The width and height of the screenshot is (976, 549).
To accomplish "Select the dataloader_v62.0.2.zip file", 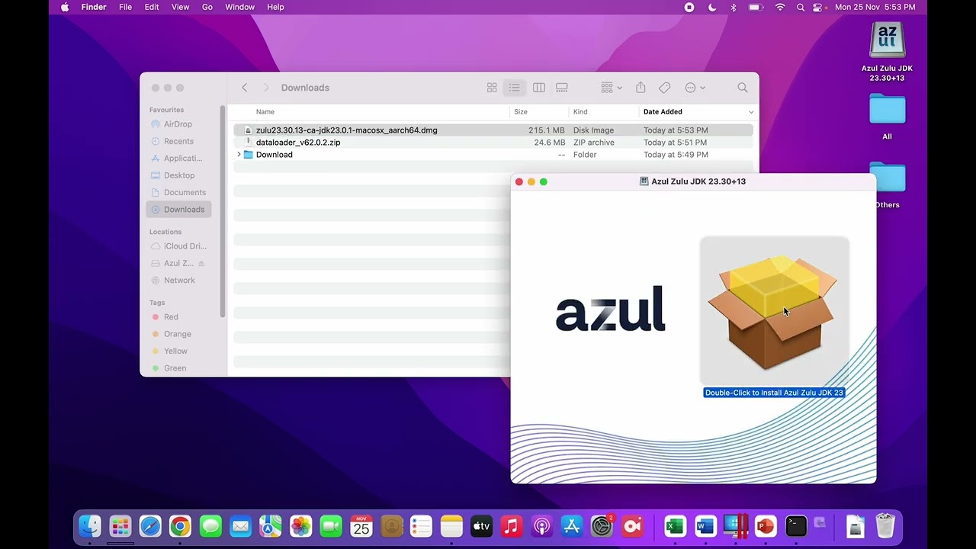I will click(x=493, y=143).
